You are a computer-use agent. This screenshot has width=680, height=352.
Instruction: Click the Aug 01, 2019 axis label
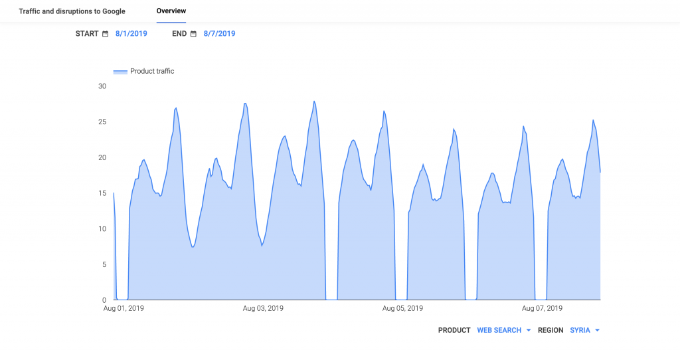tap(124, 309)
